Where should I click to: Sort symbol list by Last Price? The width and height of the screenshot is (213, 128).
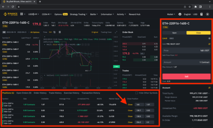[26, 38]
